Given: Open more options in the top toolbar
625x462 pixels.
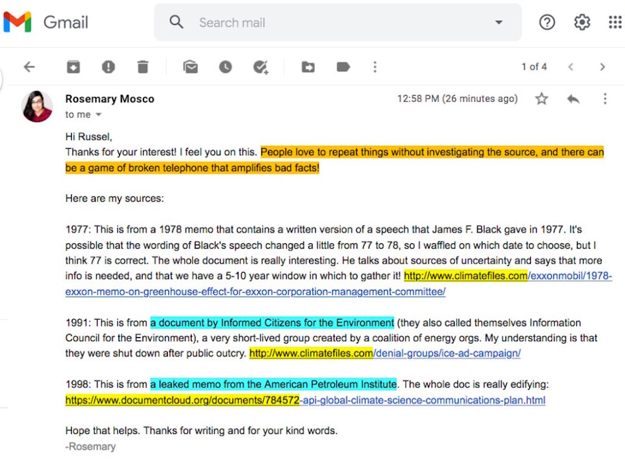Looking at the screenshot, I should (375, 67).
